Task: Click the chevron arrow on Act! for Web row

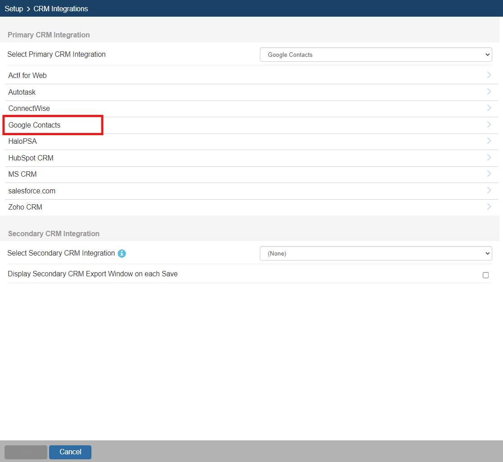Action: (489, 75)
